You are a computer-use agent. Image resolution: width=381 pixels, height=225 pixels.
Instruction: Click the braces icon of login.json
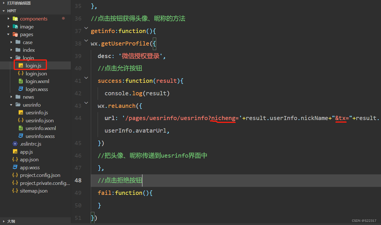point(21,73)
